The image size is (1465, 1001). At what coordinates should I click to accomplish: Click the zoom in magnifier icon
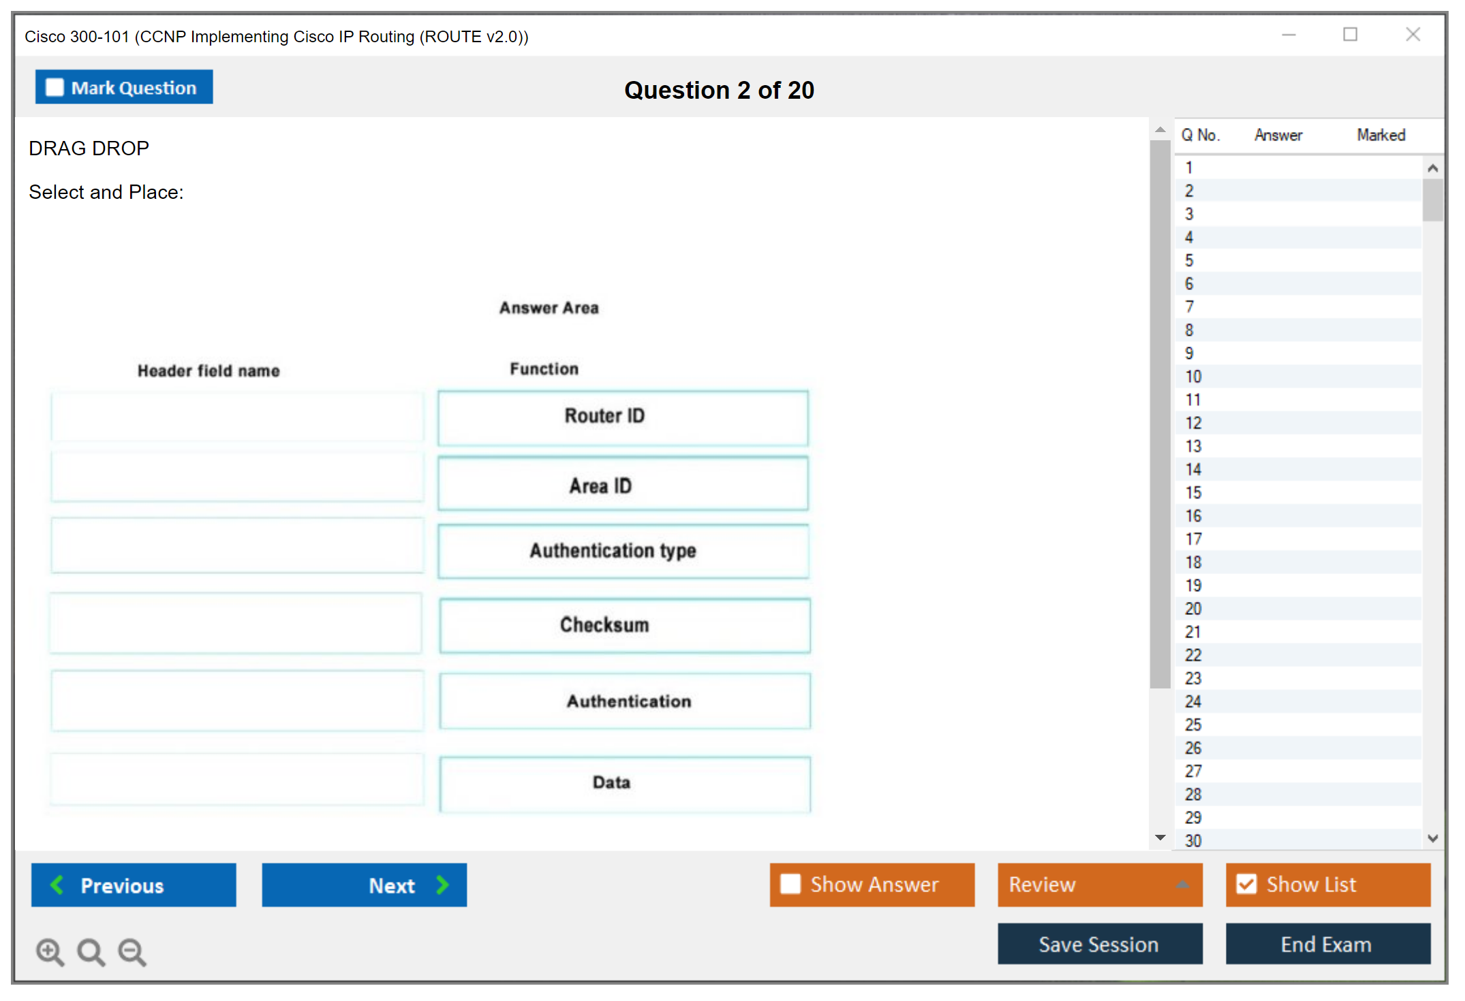[50, 951]
